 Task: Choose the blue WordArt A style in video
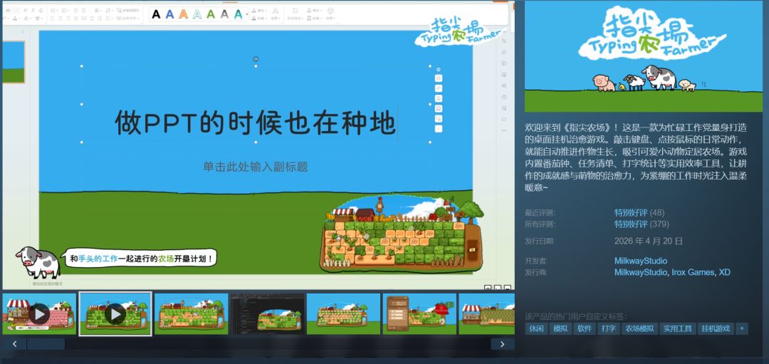(169, 14)
